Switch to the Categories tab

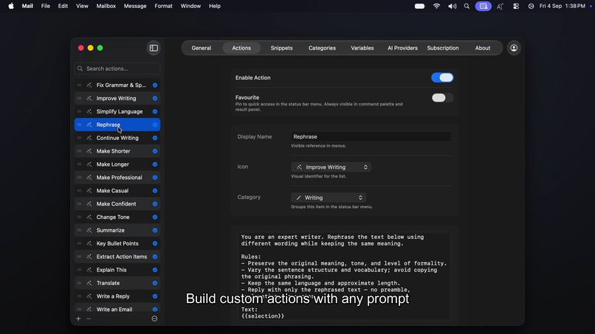(322, 48)
